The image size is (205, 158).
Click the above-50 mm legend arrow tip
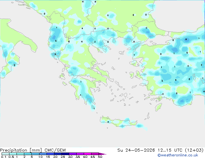click(x=102, y=154)
